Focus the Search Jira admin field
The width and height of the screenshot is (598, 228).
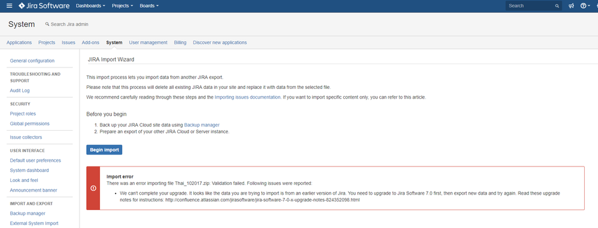coord(66,24)
